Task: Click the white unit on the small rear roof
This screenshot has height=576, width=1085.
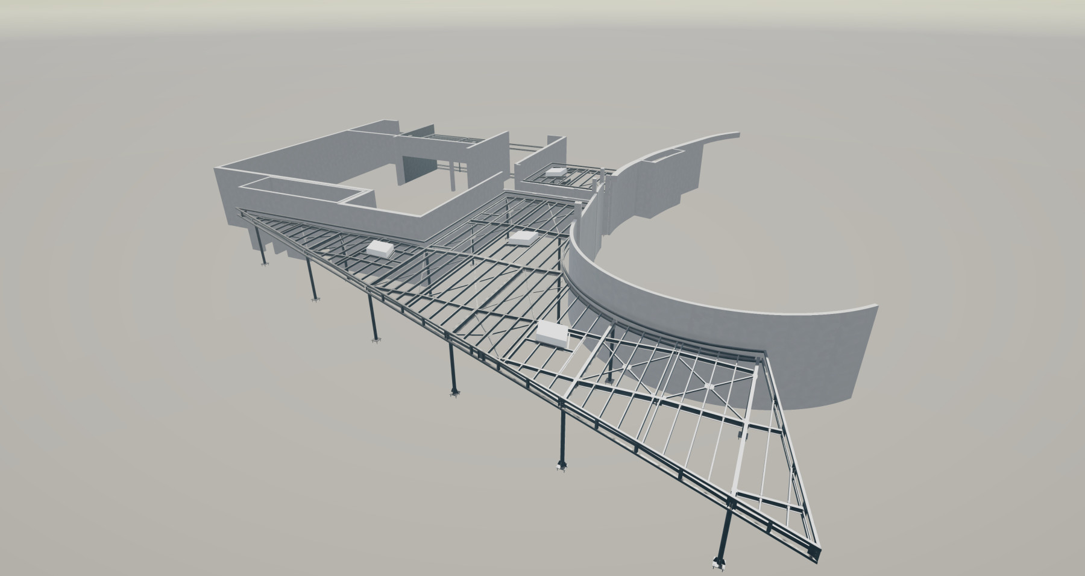Action: pyautogui.click(x=553, y=172)
